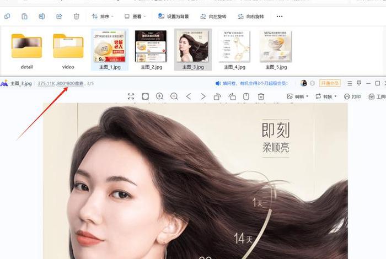Select the 主图_3.jpg thumbnail
This screenshot has width=386, height=259.
193,50
